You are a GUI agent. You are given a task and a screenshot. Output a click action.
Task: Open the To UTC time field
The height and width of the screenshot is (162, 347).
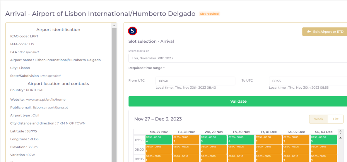pos(307,81)
